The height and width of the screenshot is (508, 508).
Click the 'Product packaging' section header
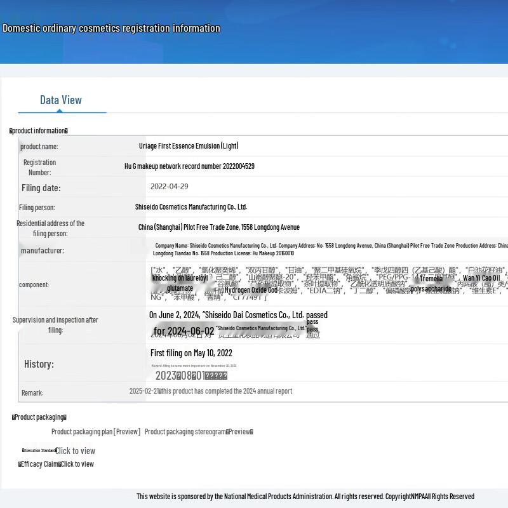(39, 417)
